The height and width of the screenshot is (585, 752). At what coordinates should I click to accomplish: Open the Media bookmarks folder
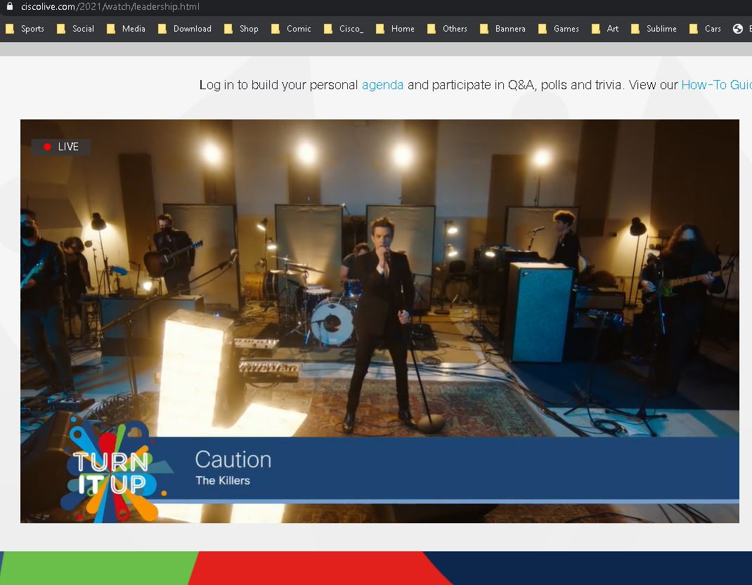(126, 29)
